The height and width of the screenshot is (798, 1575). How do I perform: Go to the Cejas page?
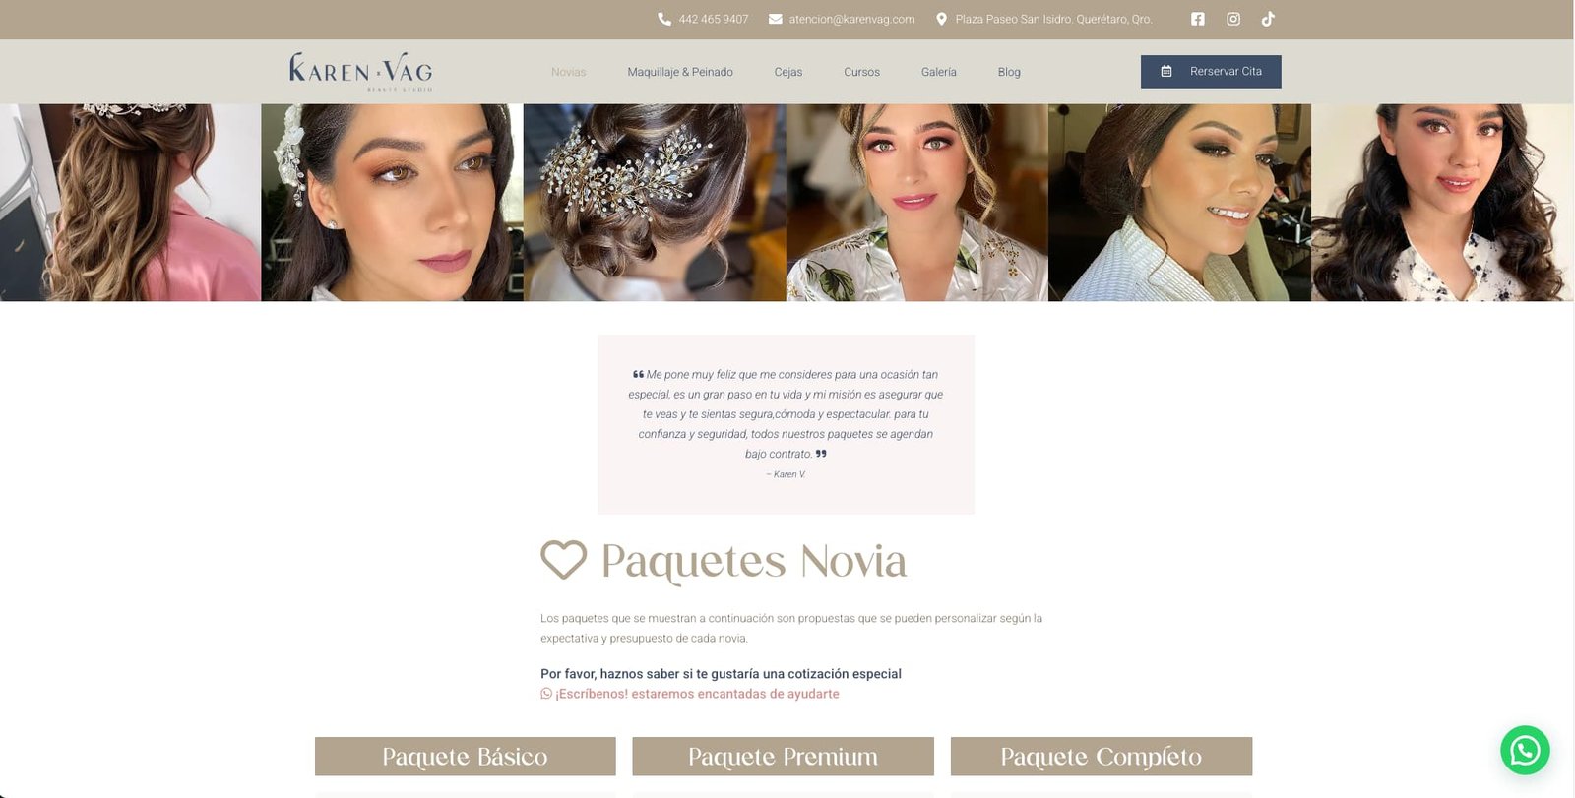point(788,72)
